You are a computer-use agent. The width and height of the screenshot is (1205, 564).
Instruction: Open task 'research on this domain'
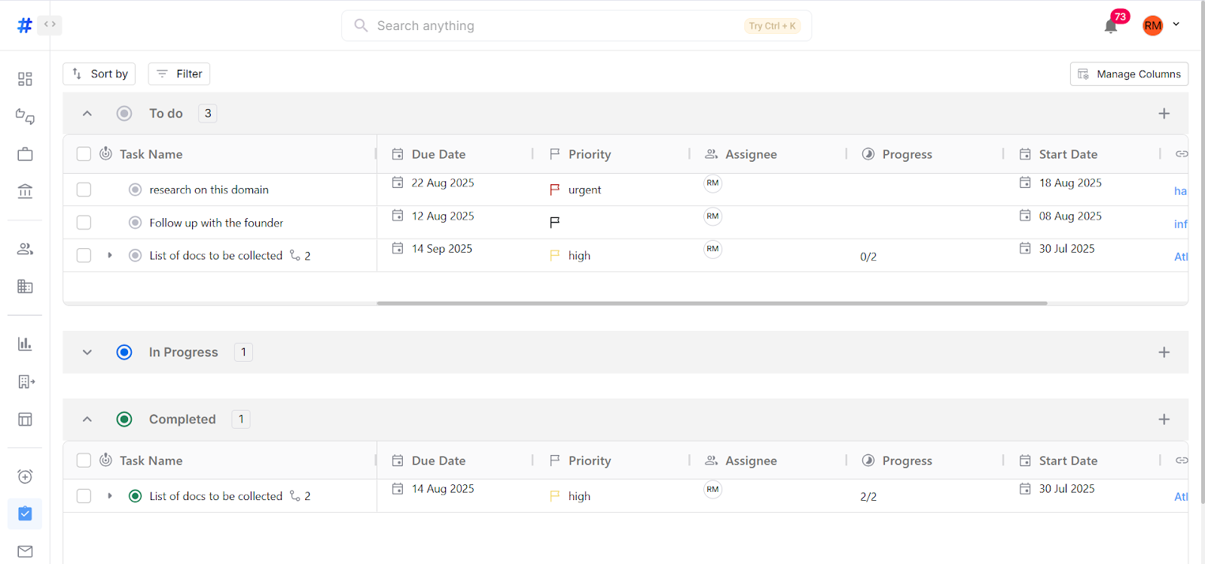pyautogui.click(x=209, y=190)
